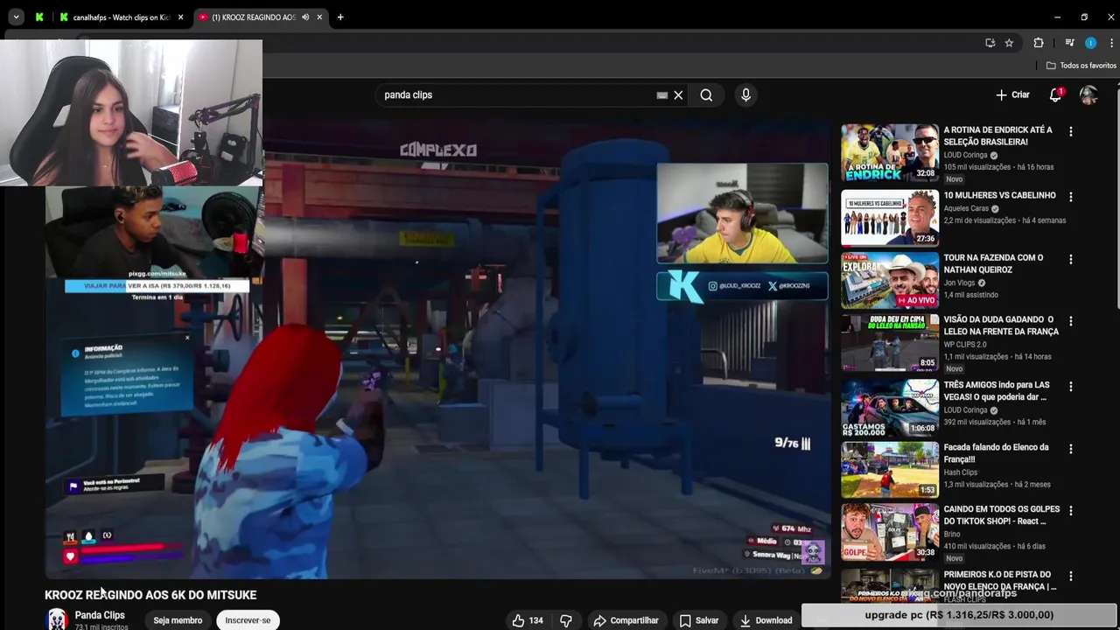Bookmark this page with the star icon
1120x630 pixels.
click(x=1009, y=43)
